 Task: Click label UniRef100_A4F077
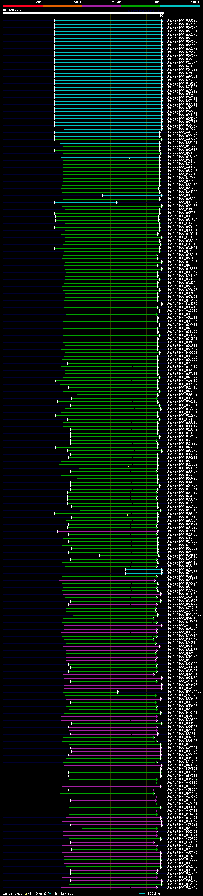[182, 377]
